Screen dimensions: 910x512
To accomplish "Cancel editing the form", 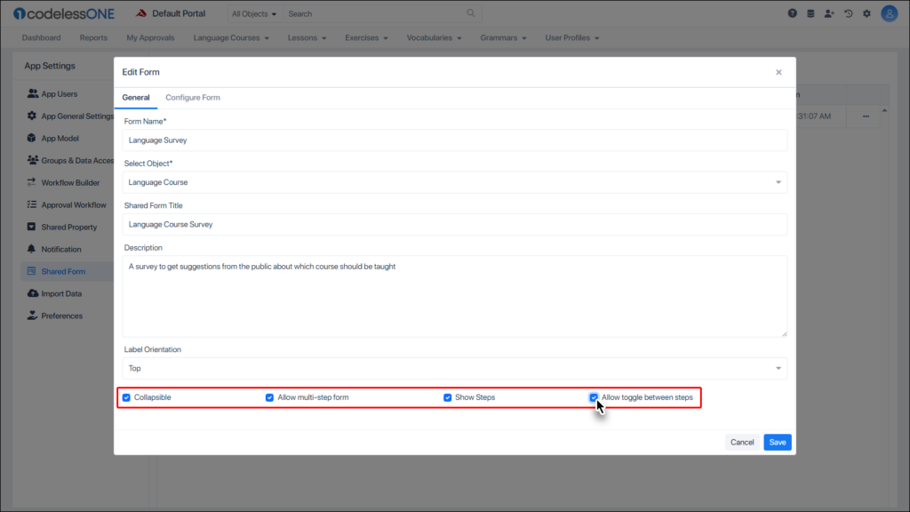I will point(742,443).
